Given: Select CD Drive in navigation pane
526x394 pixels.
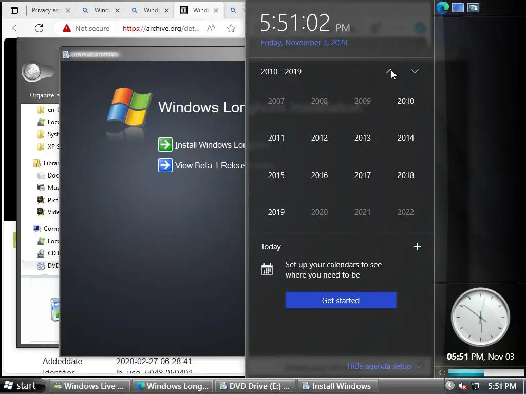Looking at the screenshot, I should [x=48, y=253].
